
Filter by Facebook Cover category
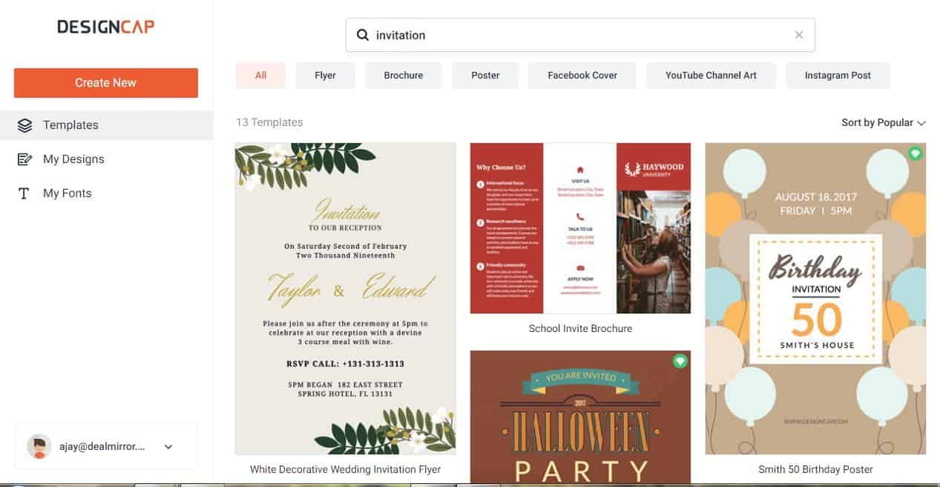[582, 76]
